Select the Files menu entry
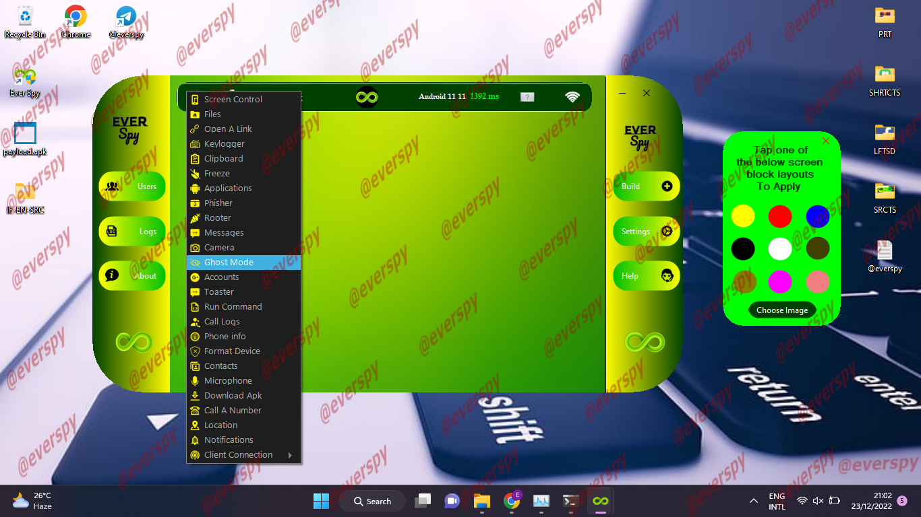Viewport: 921px width, 517px height. 243,114
